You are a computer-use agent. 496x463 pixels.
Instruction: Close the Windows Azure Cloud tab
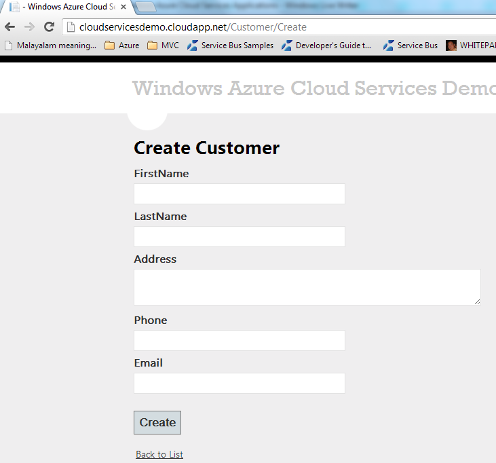point(123,7)
